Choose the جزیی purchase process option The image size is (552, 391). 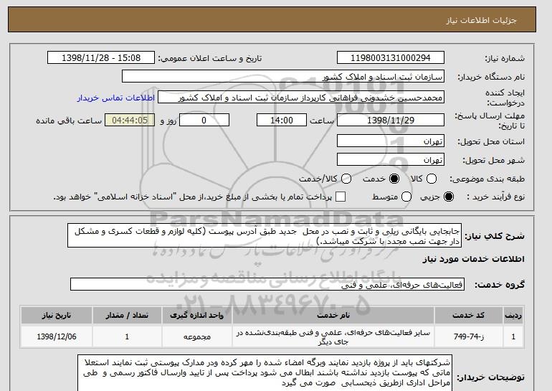pos(449,197)
